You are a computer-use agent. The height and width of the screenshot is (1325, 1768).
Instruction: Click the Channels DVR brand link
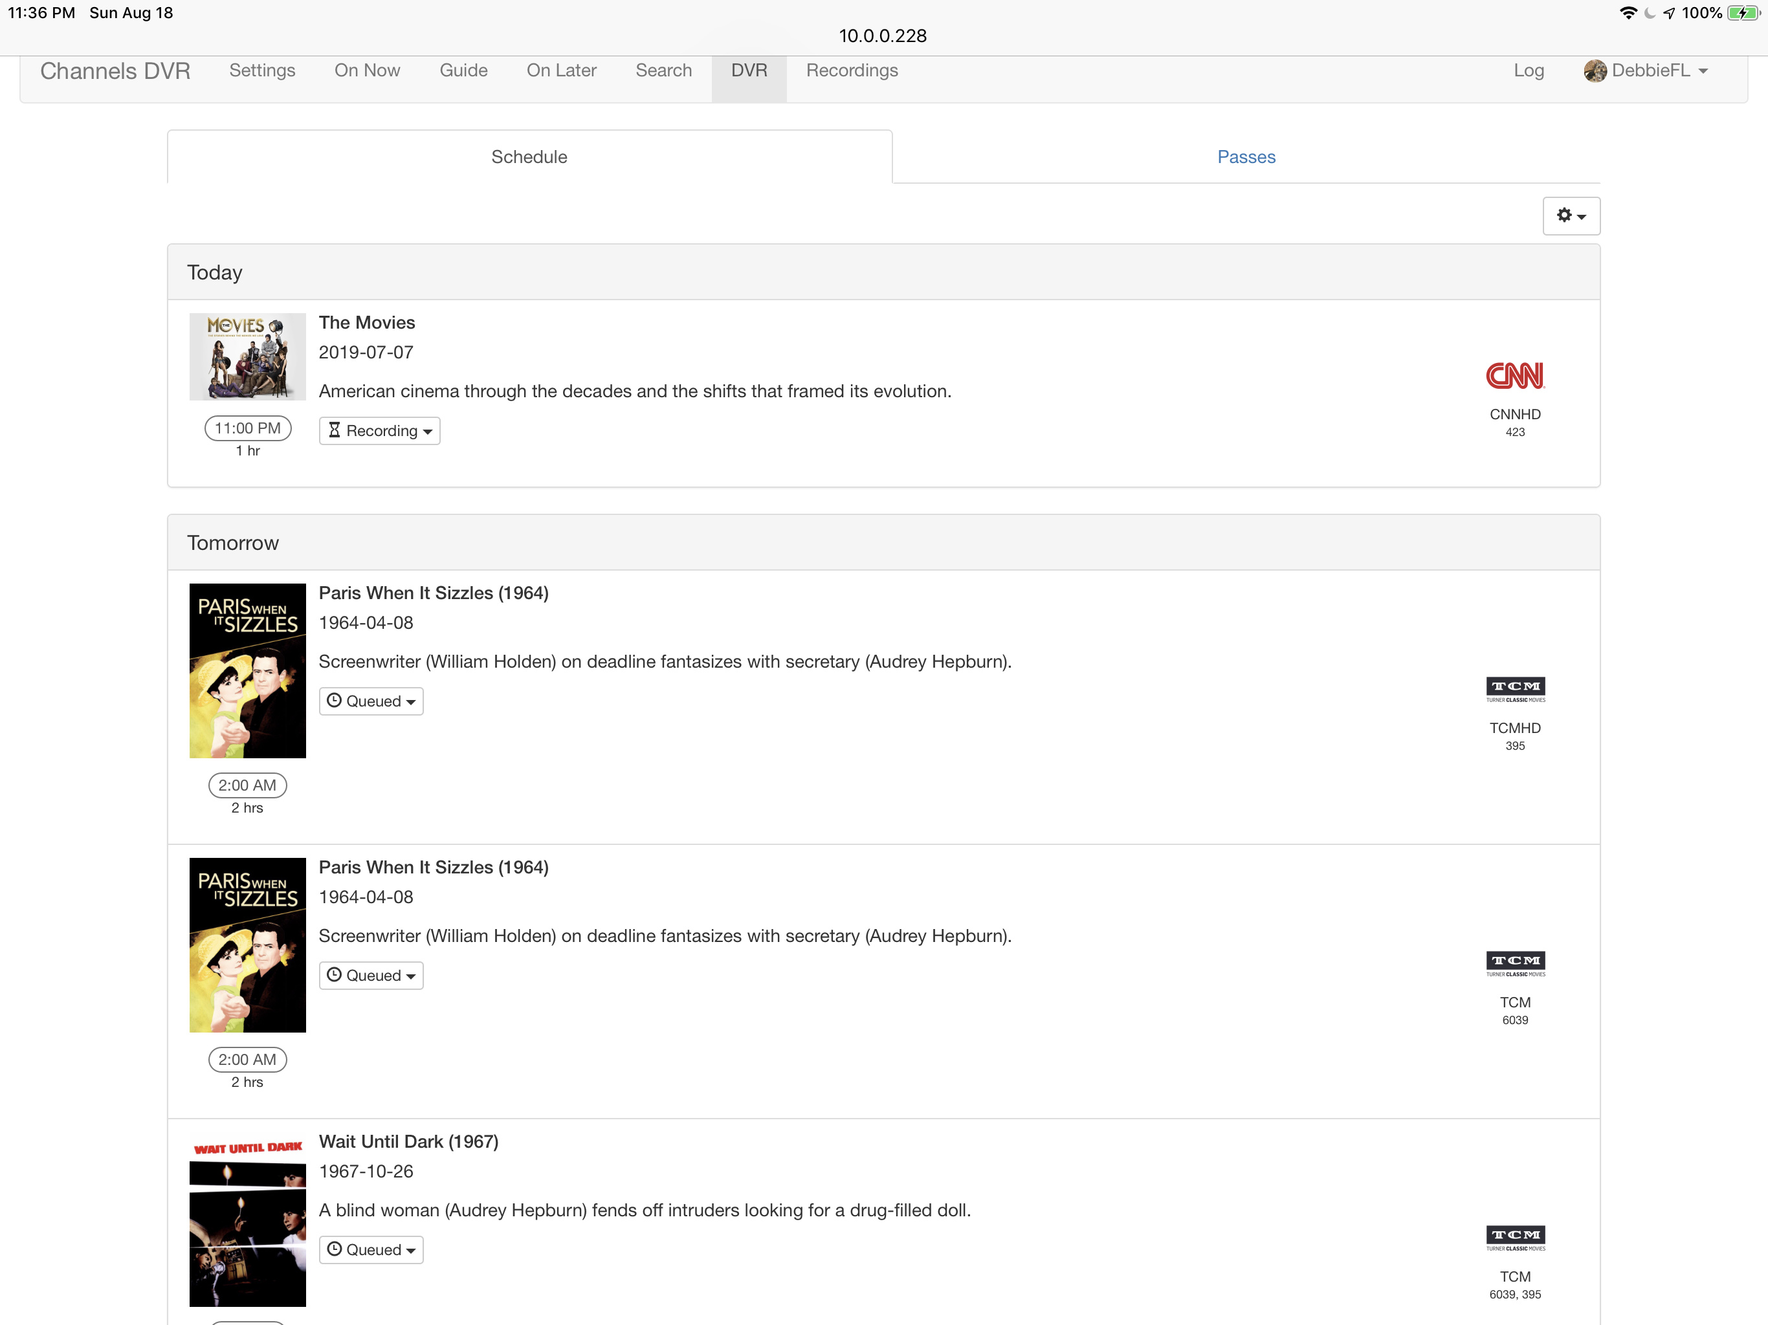click(x=115, y=71)
